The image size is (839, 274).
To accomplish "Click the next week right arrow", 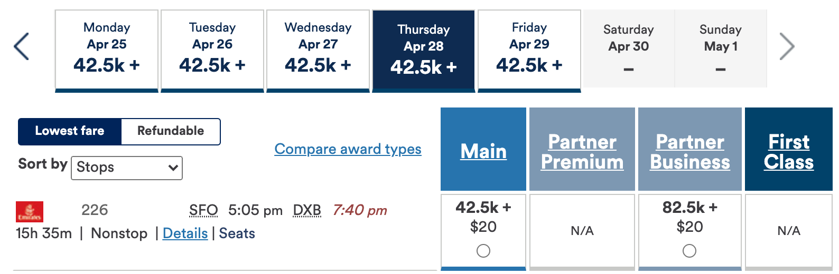I will coord(787,47).
